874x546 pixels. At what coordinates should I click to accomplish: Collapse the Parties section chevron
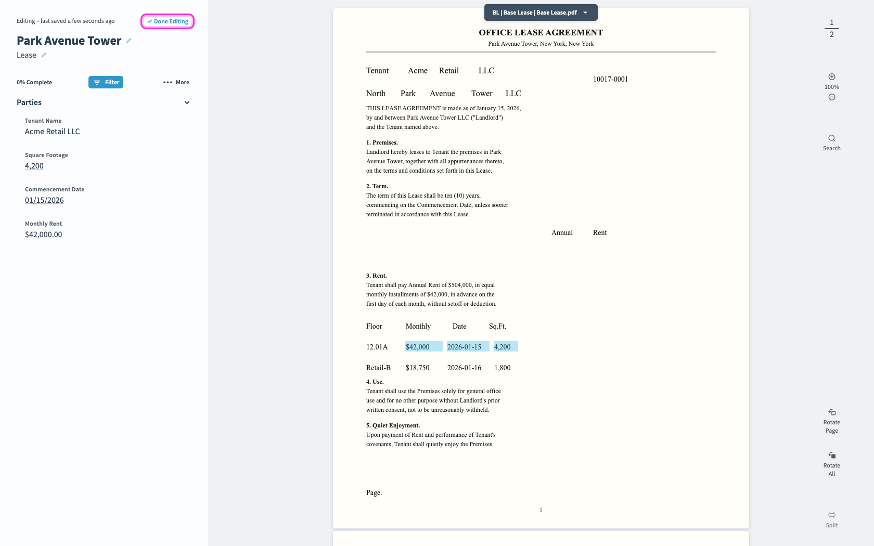click(187, 102)
